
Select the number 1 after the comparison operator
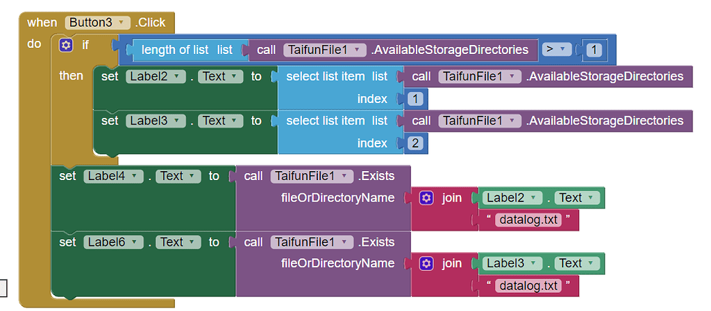tap(594, 50)
